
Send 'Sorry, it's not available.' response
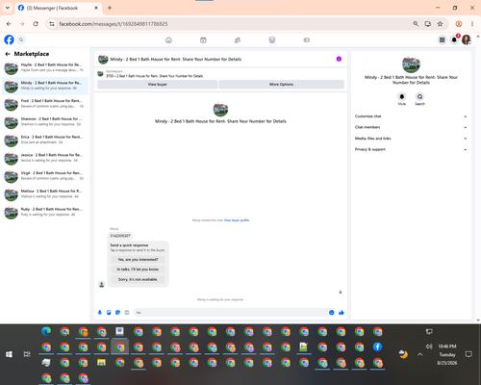[x=138, y=279]
